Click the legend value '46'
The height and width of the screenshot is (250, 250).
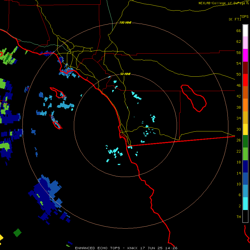point(239,86)
